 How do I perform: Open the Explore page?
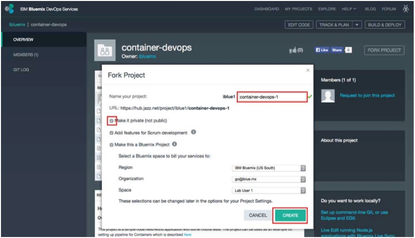[x=327, y=9]
